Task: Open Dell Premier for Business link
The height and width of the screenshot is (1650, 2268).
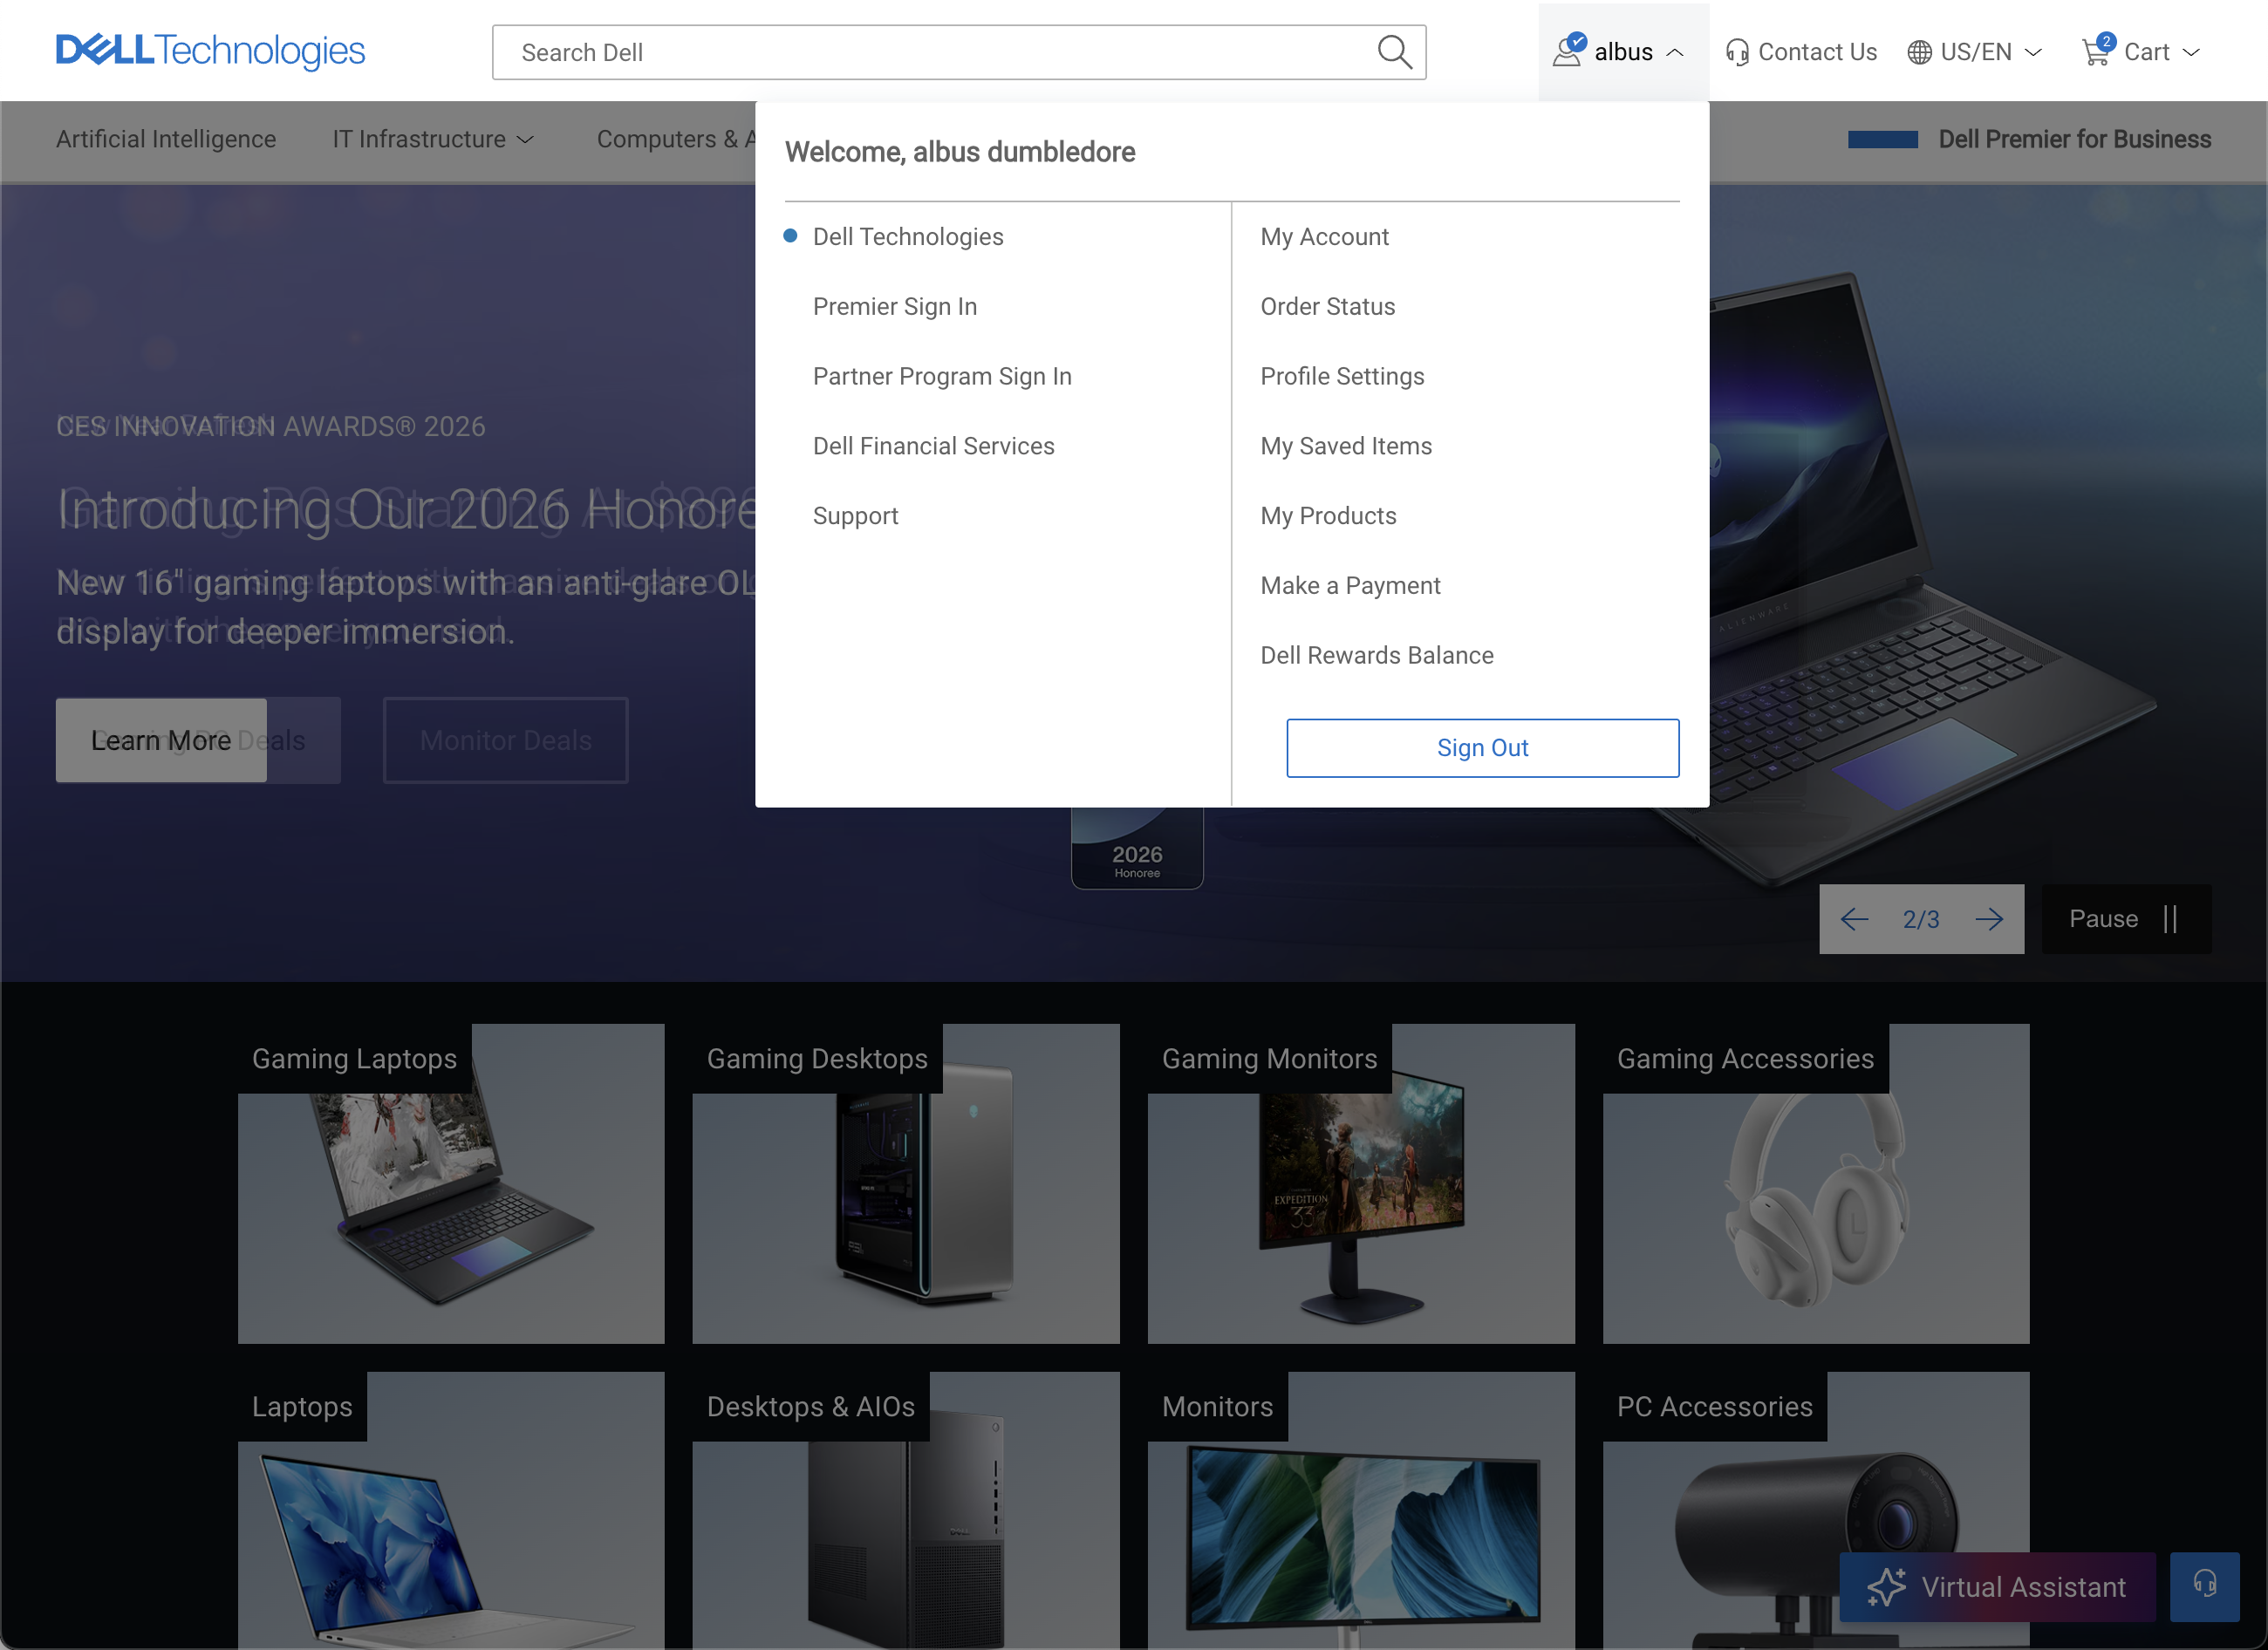Action: pos(2074,139)
